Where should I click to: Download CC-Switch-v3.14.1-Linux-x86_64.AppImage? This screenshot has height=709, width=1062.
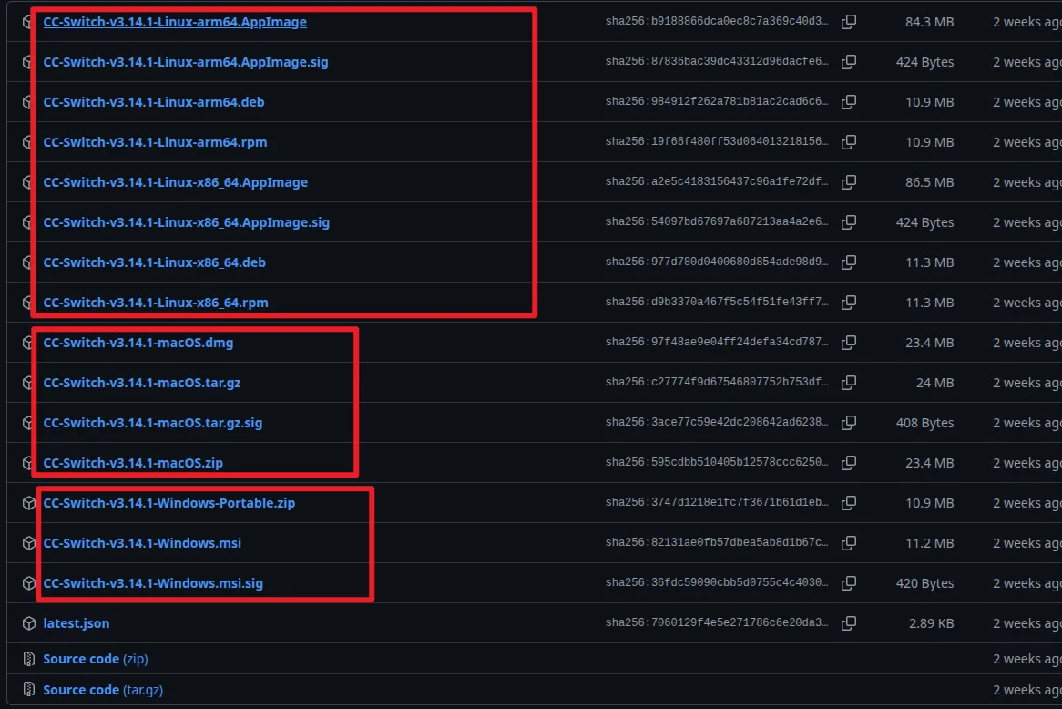pos(176,181)
